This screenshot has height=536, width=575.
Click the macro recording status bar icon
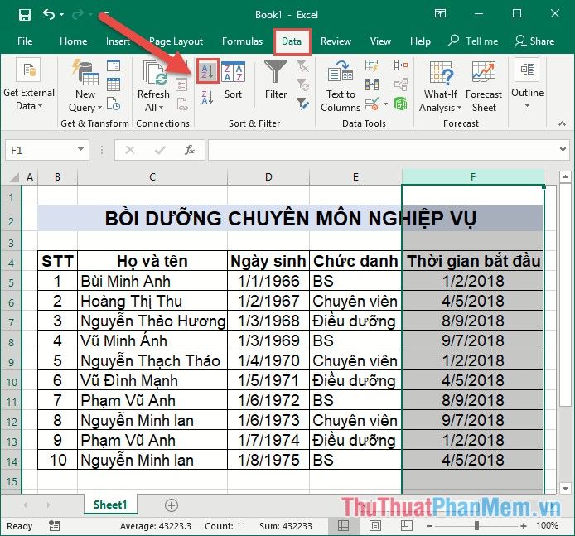click(55, 526)
